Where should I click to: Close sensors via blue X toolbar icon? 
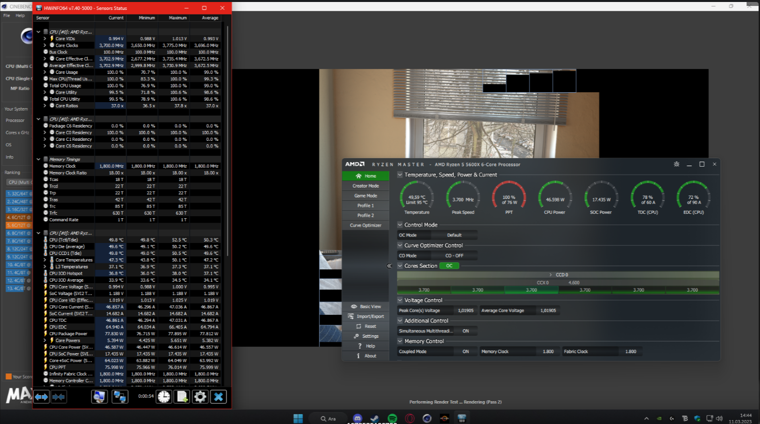tap(219, 396)
